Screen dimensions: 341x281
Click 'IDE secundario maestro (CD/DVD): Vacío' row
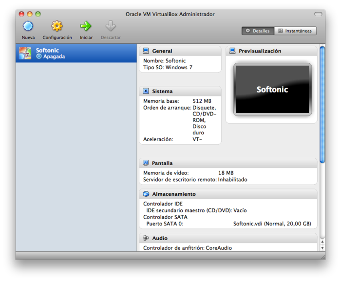[196, 210]
